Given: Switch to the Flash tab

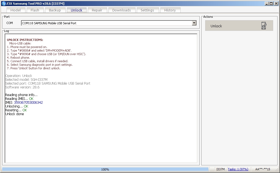Looking at the screenshot, I should pos(35,10).
